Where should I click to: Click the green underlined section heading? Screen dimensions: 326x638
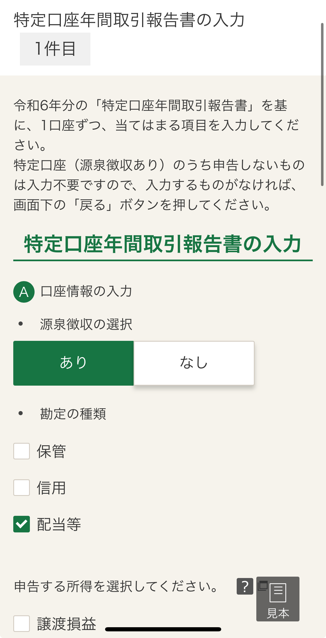(x=163, y=244)
